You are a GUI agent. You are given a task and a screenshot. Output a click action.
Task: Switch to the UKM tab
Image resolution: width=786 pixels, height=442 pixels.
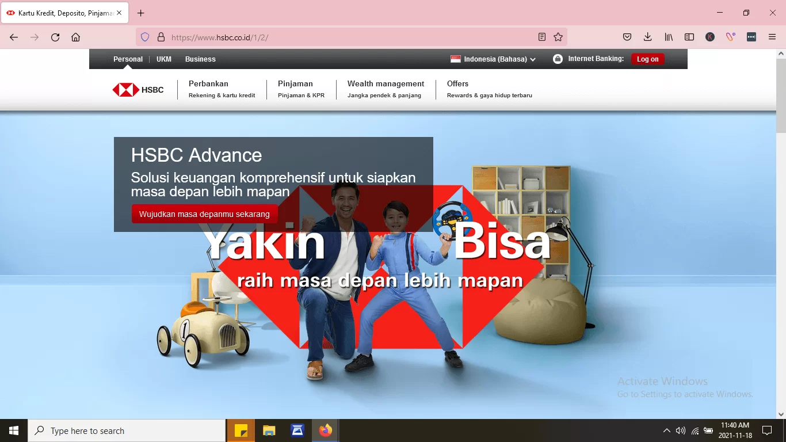[x=164, y=59]
